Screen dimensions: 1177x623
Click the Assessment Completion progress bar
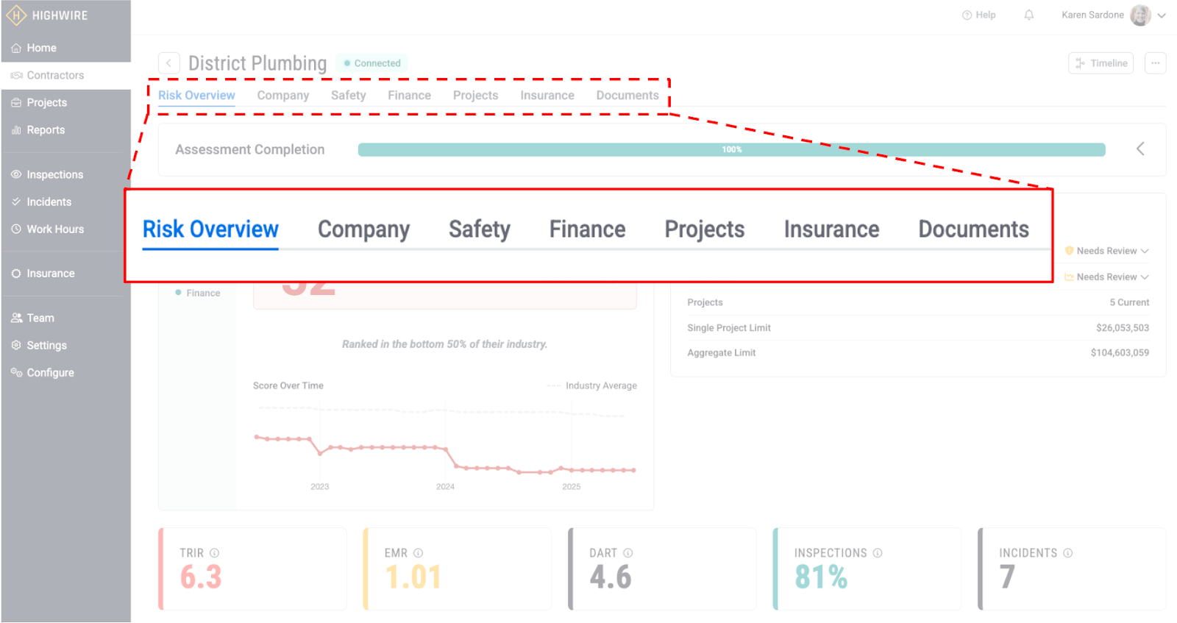coord(731,149)
